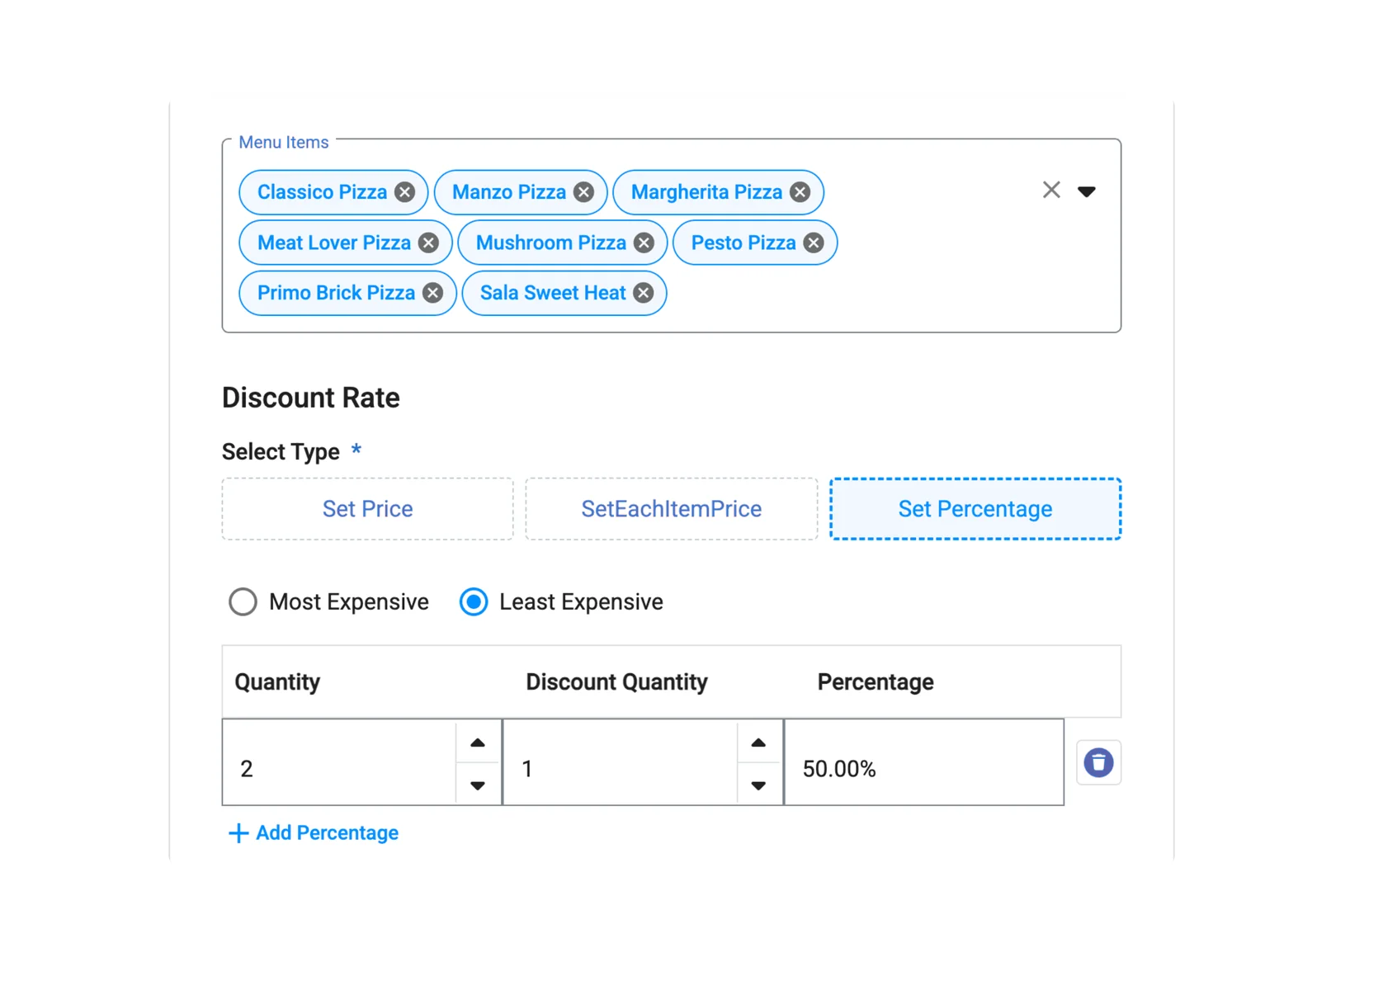
Task: Select the Set Percentage type
Action: coord(975,509)
